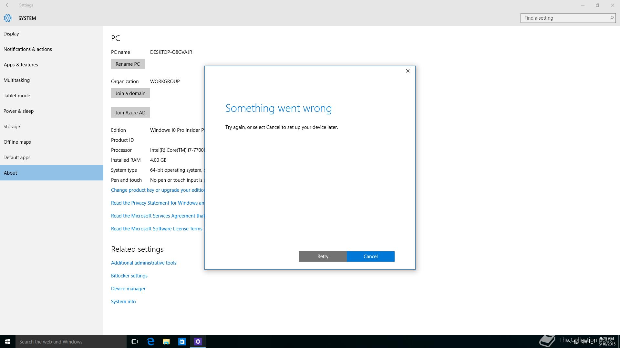Open the Privacy Statement link

coord(158,203)
